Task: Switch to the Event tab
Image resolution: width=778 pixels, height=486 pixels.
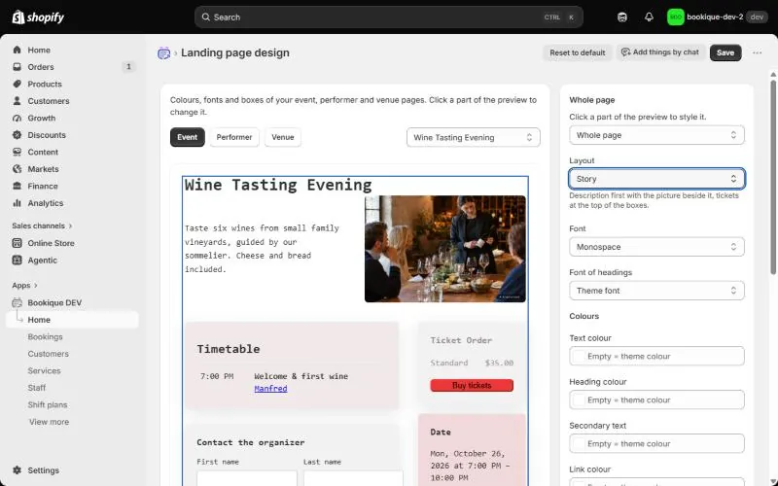Action: coord(187,137)
